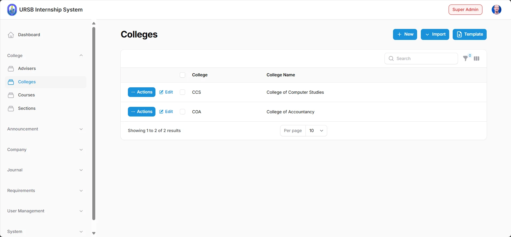Check the COA row checkbox
511x237 pixels.
pos(182,112)
